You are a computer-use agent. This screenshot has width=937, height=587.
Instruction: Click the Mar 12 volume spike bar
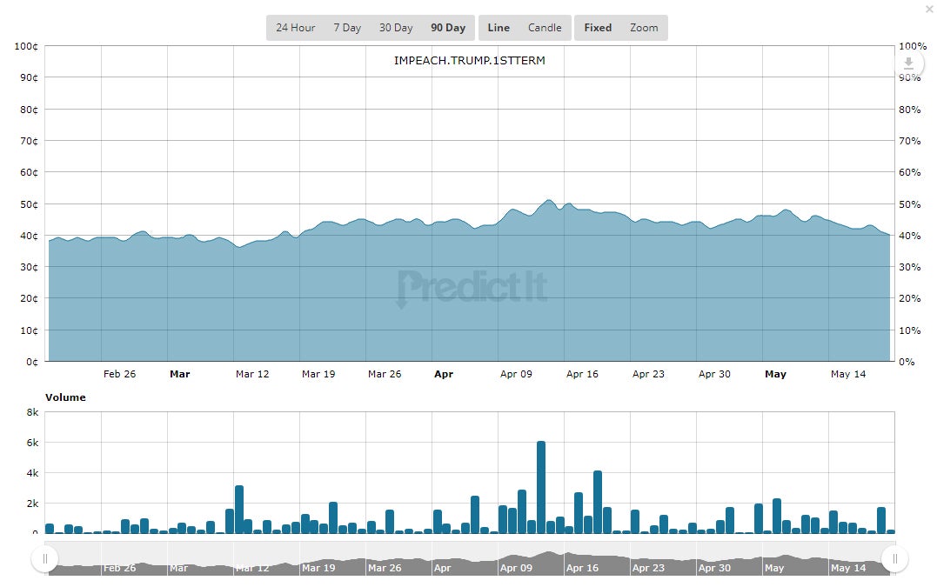tap(239, 510)
